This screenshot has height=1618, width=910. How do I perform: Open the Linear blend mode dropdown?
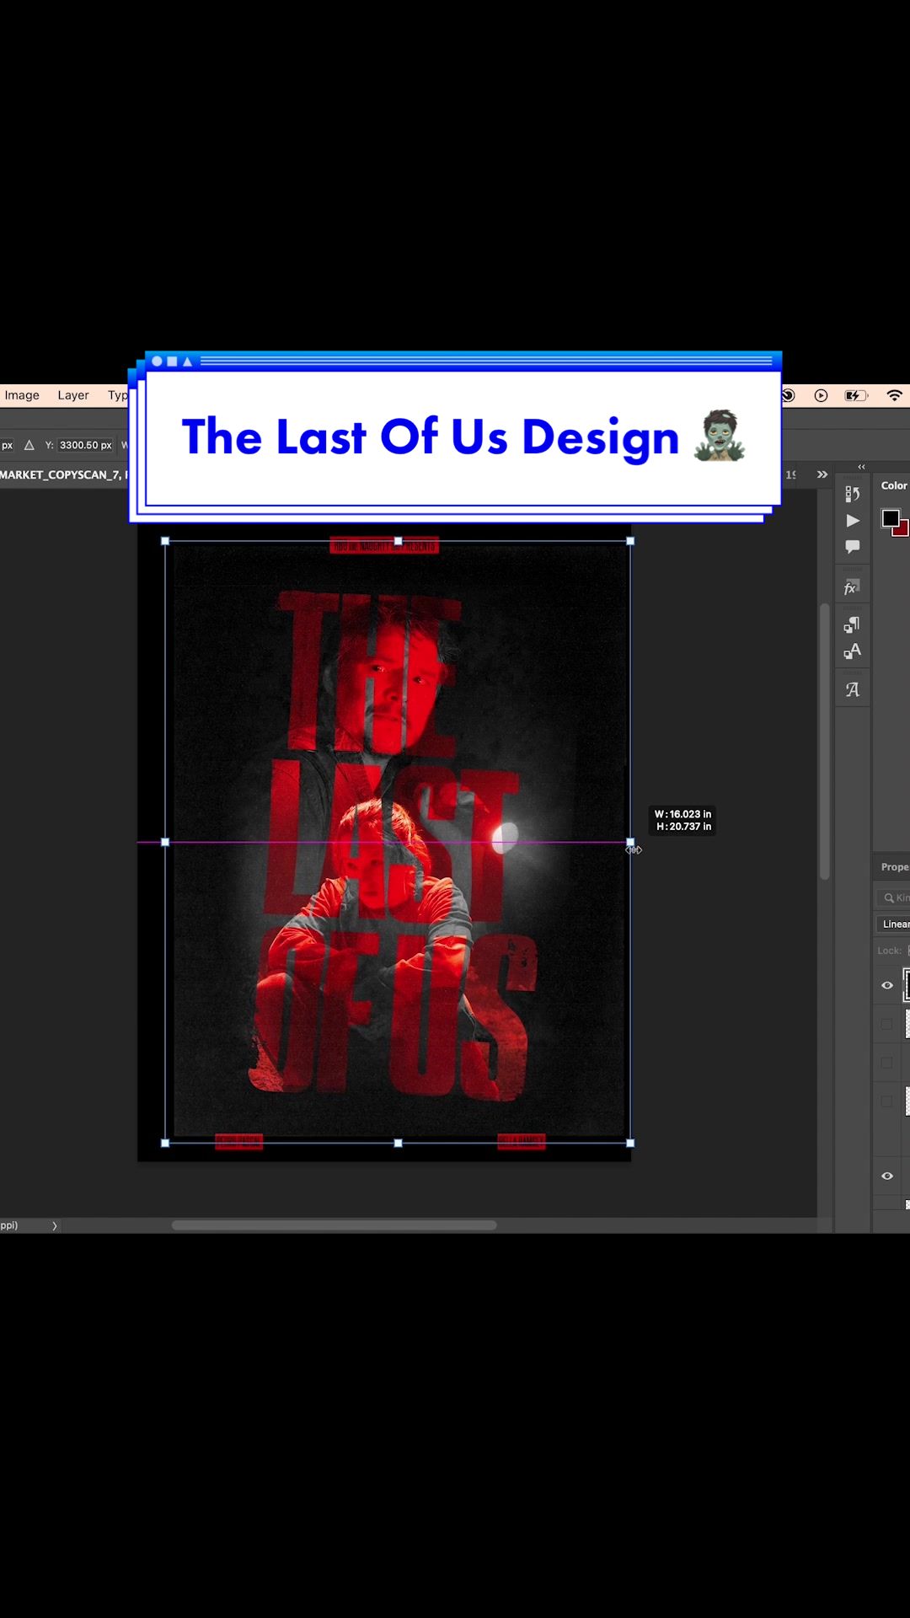tap(893, 924)
